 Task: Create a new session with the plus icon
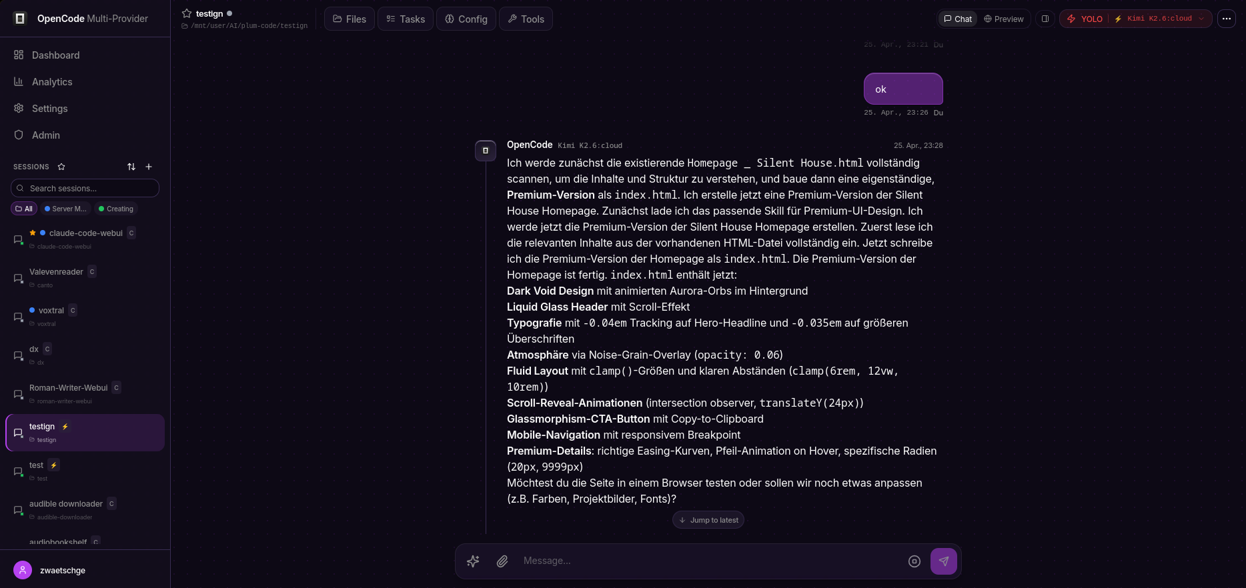point(149,167)
